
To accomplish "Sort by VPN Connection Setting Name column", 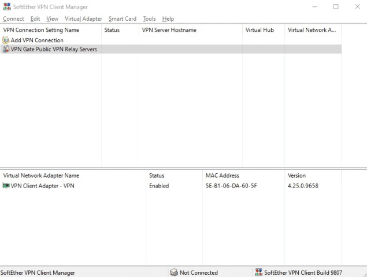I will [x=41, y=30].
